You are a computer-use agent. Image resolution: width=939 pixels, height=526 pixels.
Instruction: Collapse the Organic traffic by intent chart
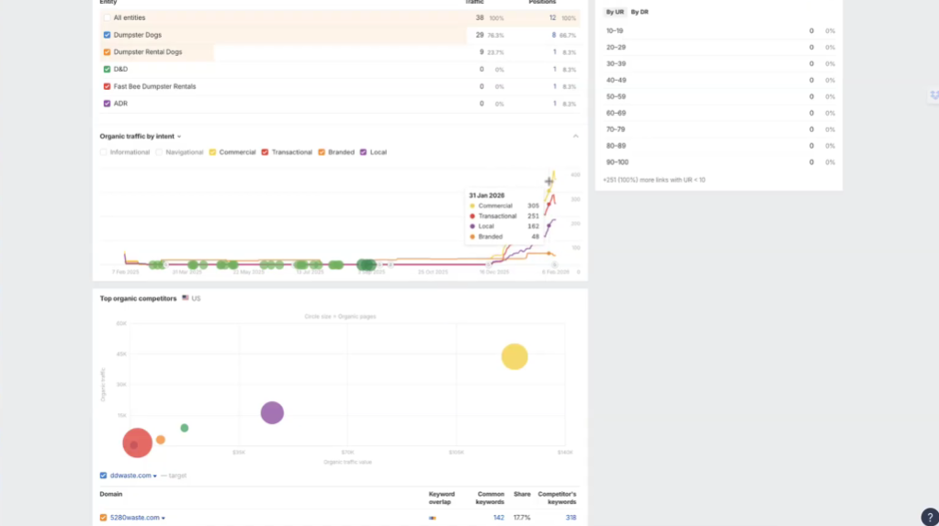(575, 136)
